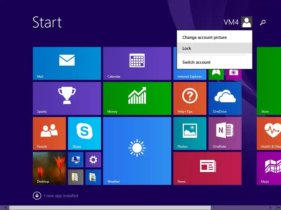Image resolution: width=281 pixels, height=210 pixels.
Task: Open the Help+Tips tile
Action: [190, 98]
